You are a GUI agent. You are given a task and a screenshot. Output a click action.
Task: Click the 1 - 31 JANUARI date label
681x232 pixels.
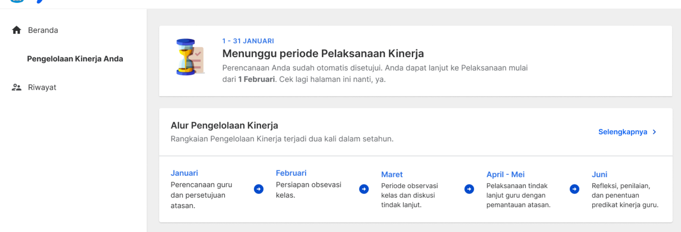click(x=248, y=41)
